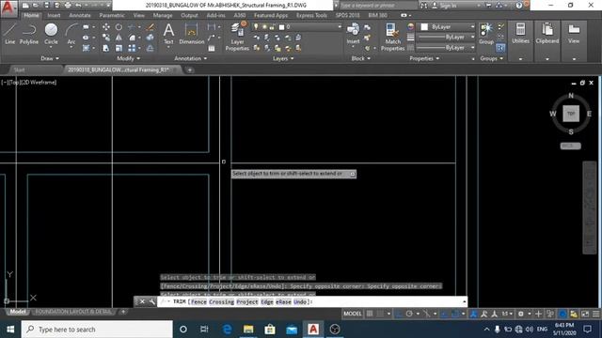Open the ByLayer color dropdown
This screenshot has height=338, width=602.
447,27
